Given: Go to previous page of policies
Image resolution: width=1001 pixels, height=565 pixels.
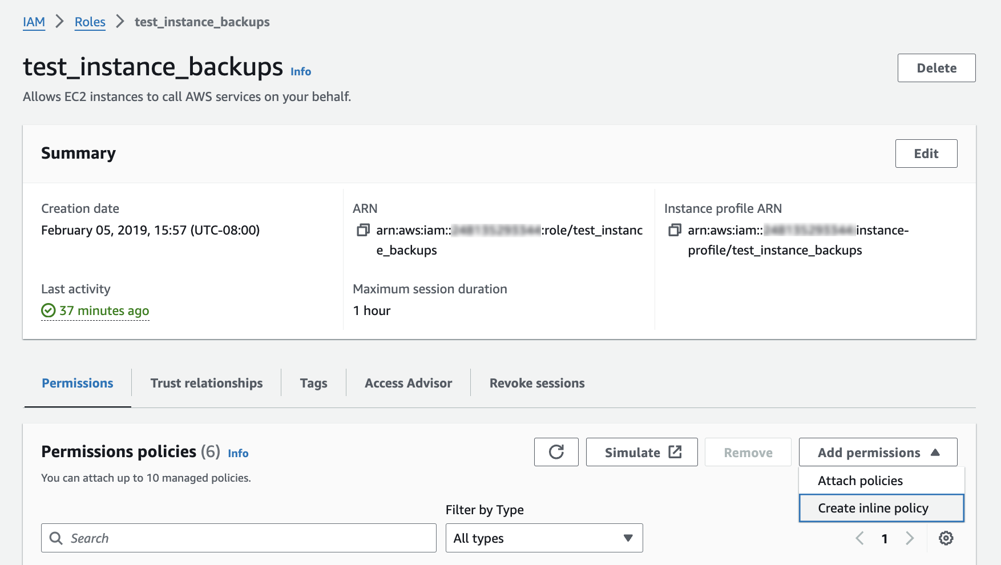Looking at the screenshot, I should [x=859, y=538].
